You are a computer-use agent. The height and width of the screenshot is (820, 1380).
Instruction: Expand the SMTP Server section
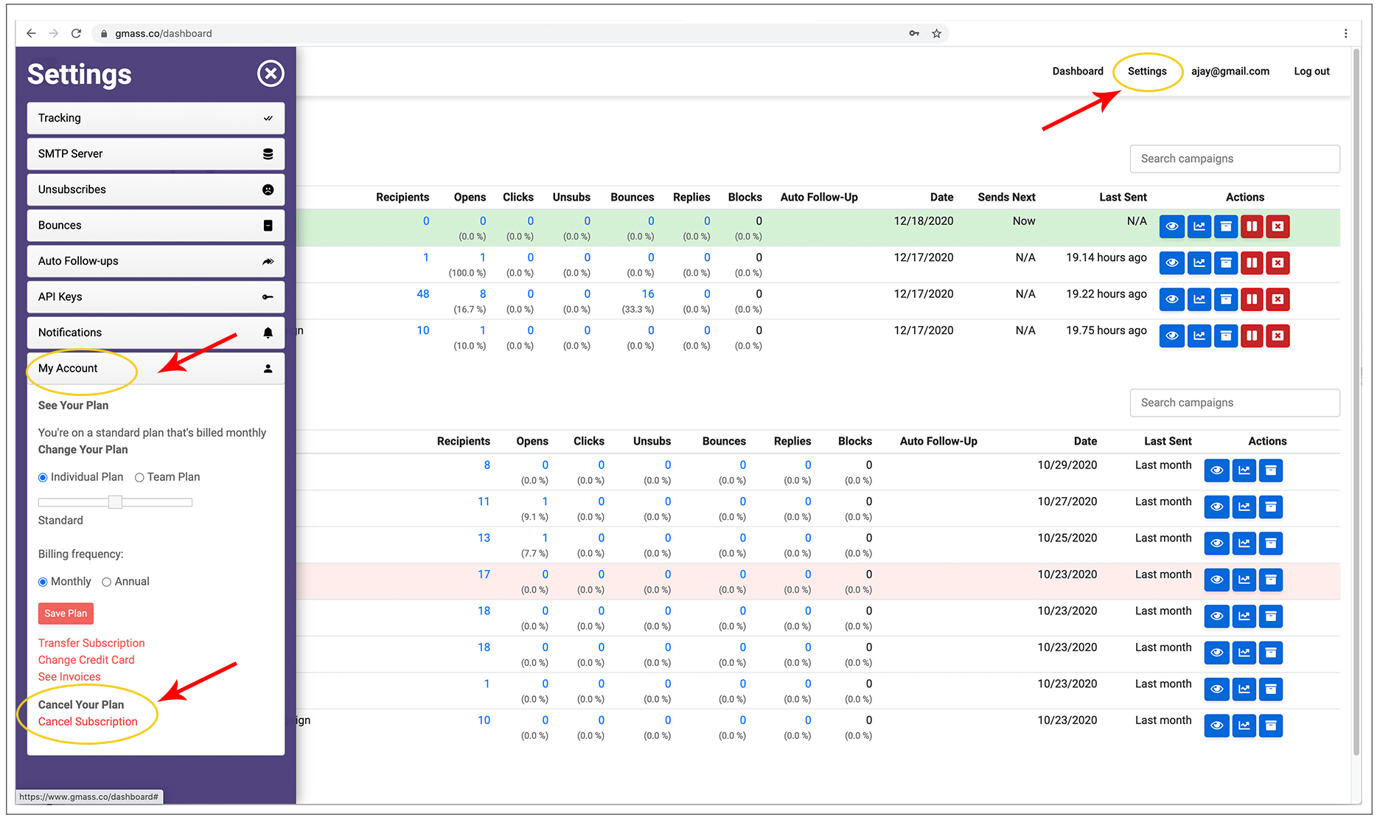pos(156,154)
